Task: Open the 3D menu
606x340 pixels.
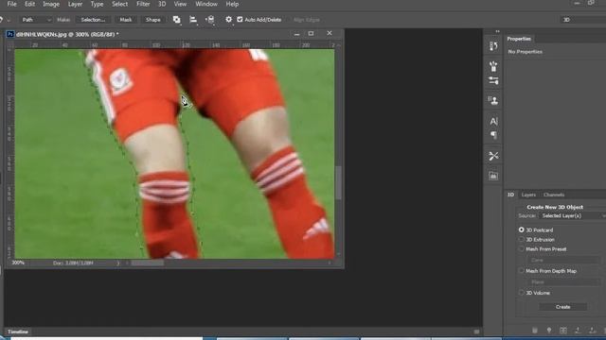Action: click(x=162, y=4)
